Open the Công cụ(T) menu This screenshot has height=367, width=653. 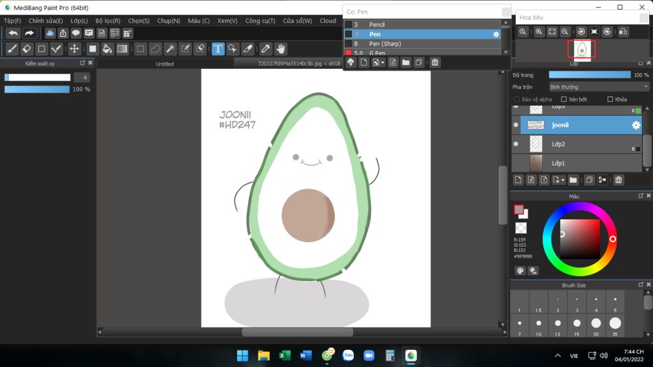tap(260, 21)
